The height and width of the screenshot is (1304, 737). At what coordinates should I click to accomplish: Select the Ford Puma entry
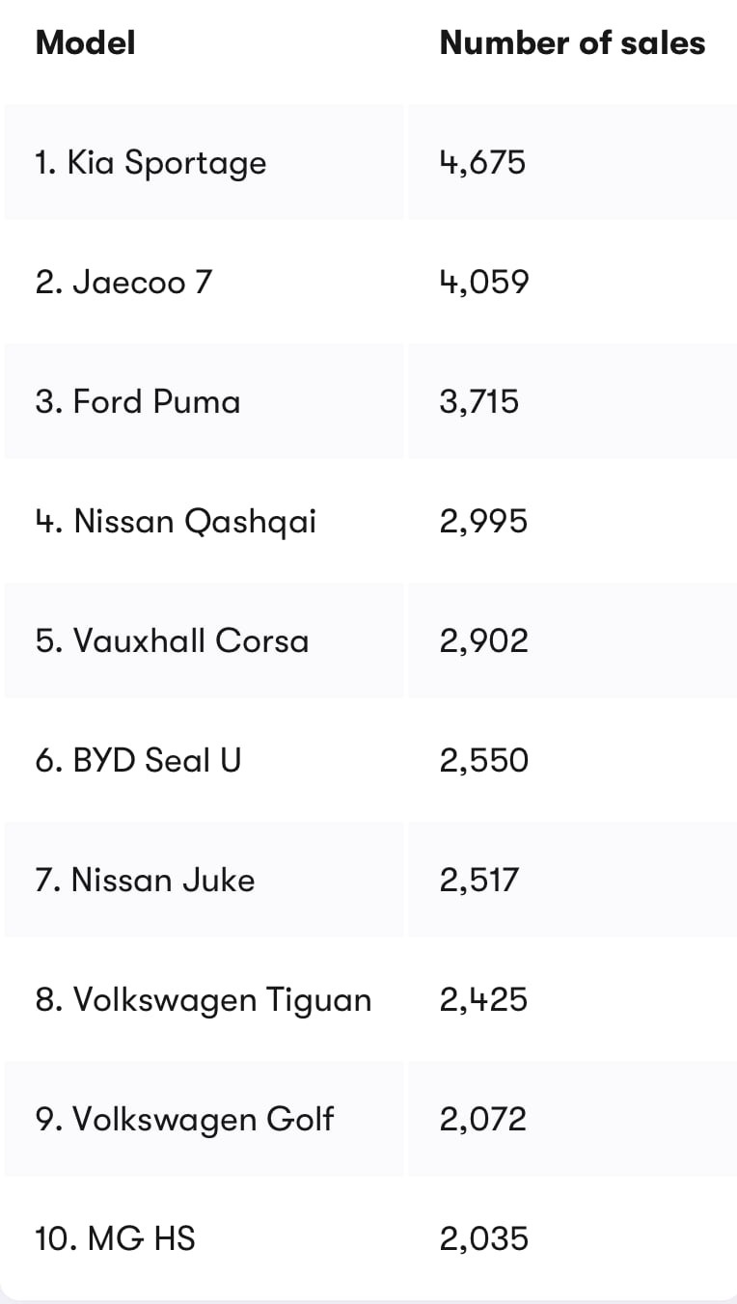pyautogui.click(x=138, y=402)
